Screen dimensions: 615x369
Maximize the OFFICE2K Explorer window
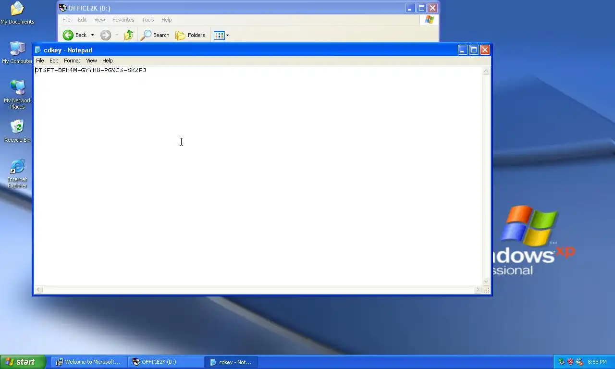pyautogui.click(x=421, y=8)
